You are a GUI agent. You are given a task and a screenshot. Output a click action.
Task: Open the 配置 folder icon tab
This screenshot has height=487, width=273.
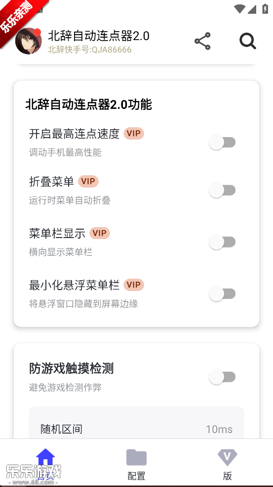click(136, 457)
